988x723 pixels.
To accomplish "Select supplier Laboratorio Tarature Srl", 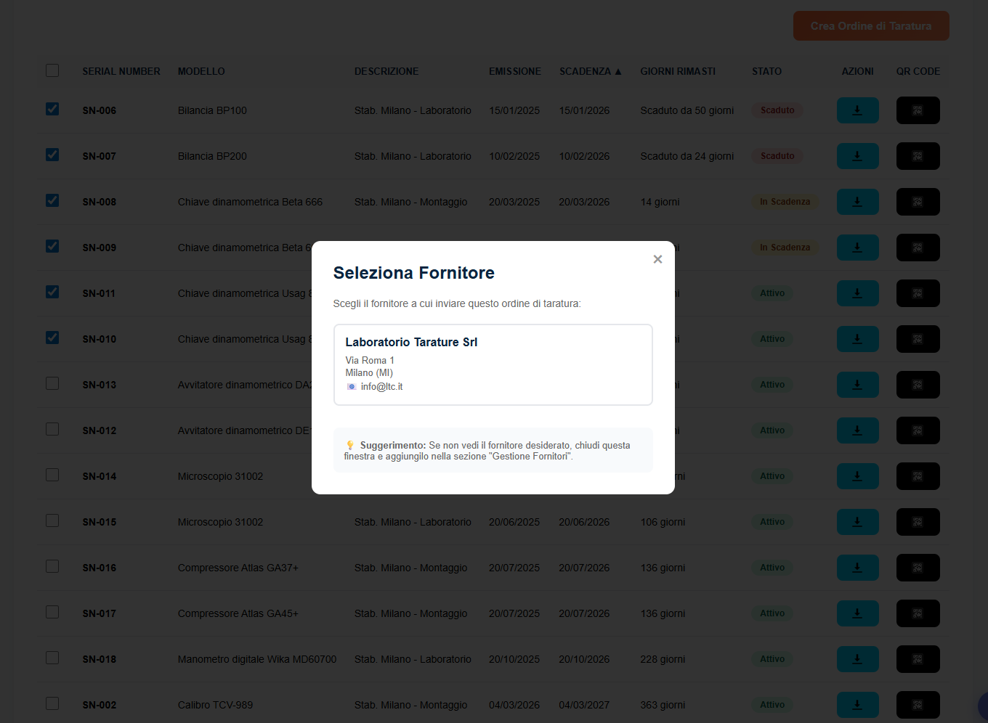I will tap(493, 364).
